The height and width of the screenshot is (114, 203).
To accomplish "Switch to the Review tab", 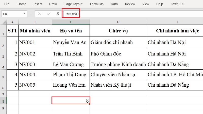I will 130,4.
